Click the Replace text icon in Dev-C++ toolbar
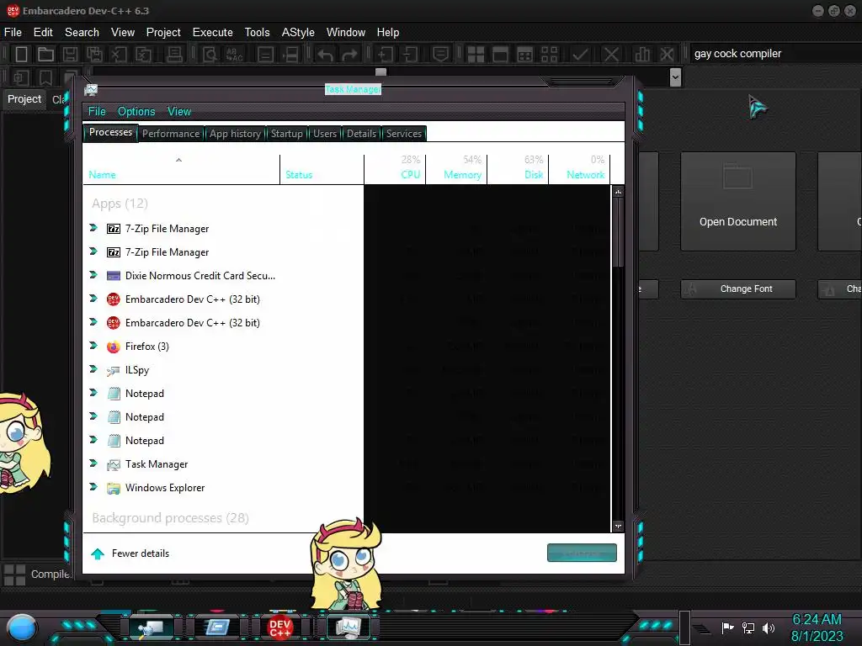862x646 pixels. point(234,54)
